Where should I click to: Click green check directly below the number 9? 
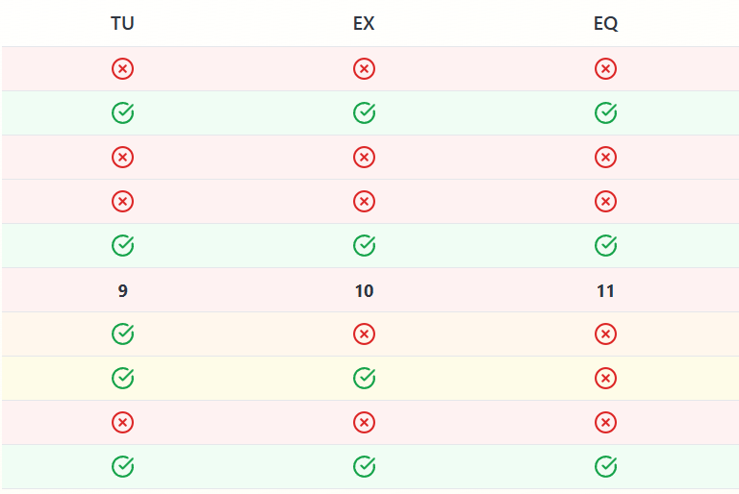(x=122, y=334)
